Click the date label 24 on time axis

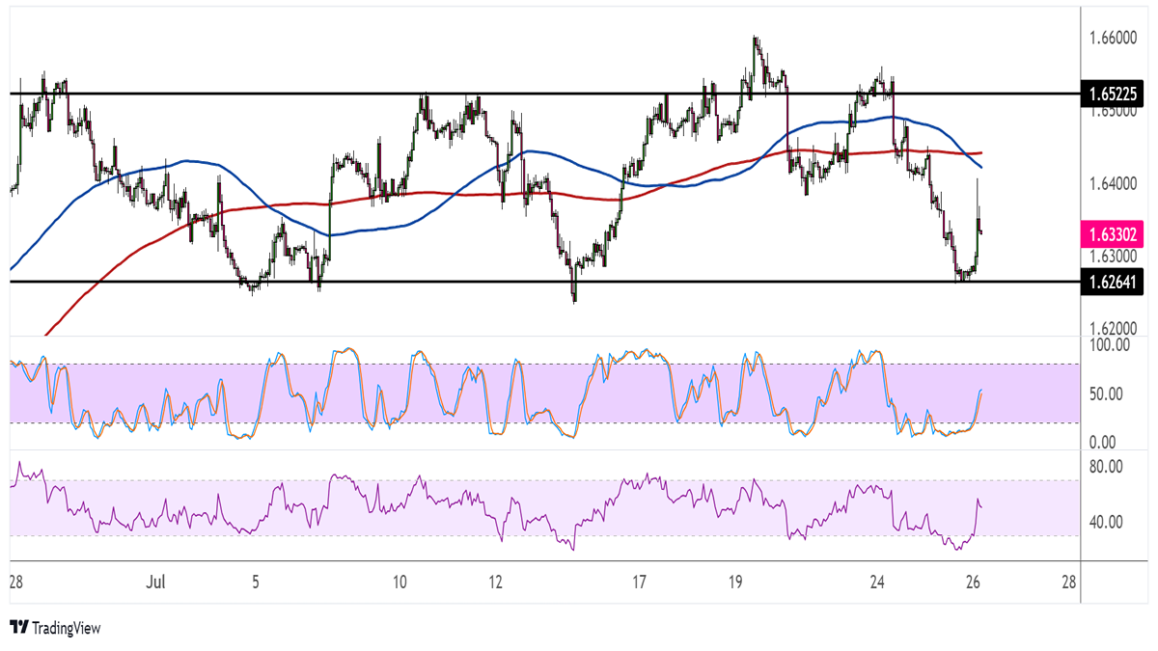tap(877, 583)
